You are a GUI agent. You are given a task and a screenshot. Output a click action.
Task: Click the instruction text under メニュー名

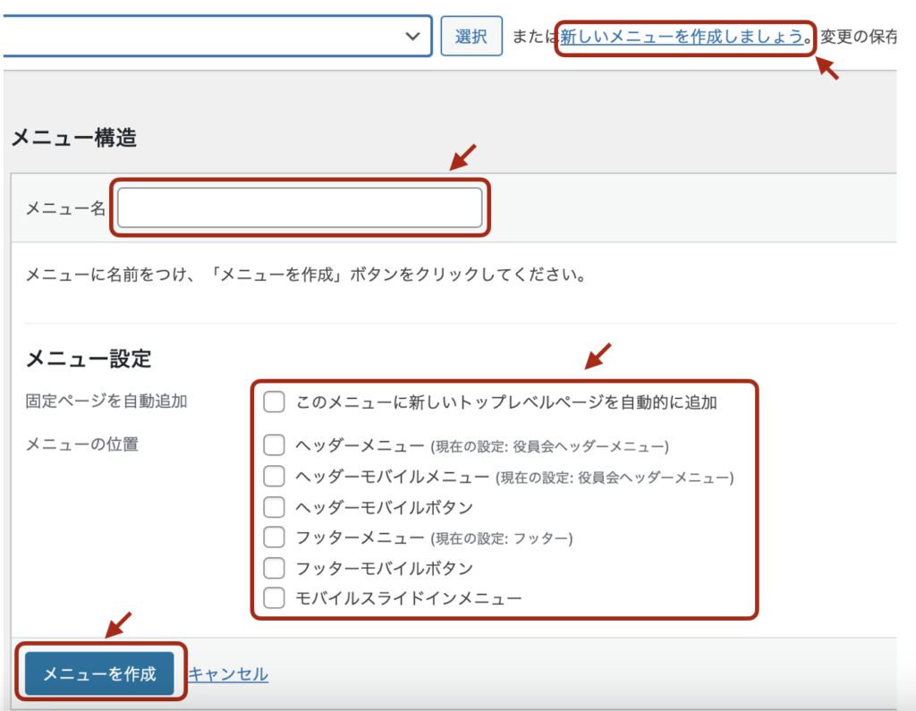pos(305,275)
